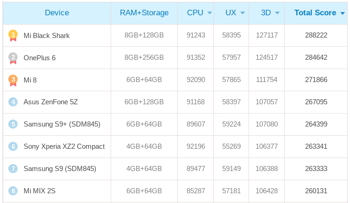Click the blue rank 4 badge

click(13, 102)
